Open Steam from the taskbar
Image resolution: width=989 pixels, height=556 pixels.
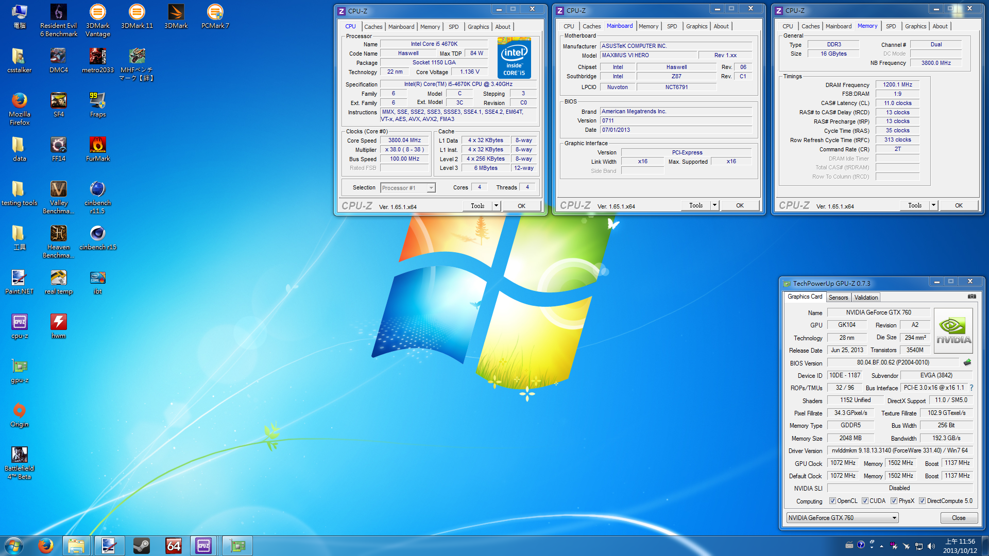pyautogui.click(x=141, y=546)
